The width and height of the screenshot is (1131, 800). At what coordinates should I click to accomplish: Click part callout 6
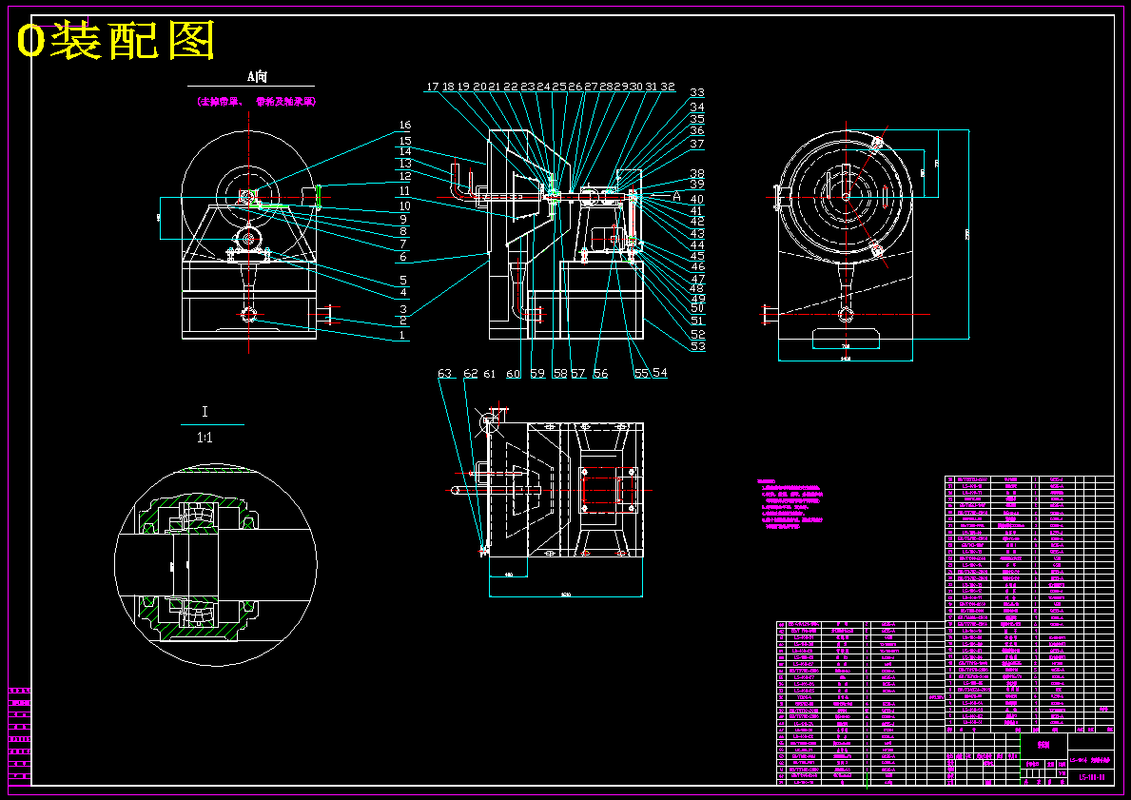click(402, 257)
